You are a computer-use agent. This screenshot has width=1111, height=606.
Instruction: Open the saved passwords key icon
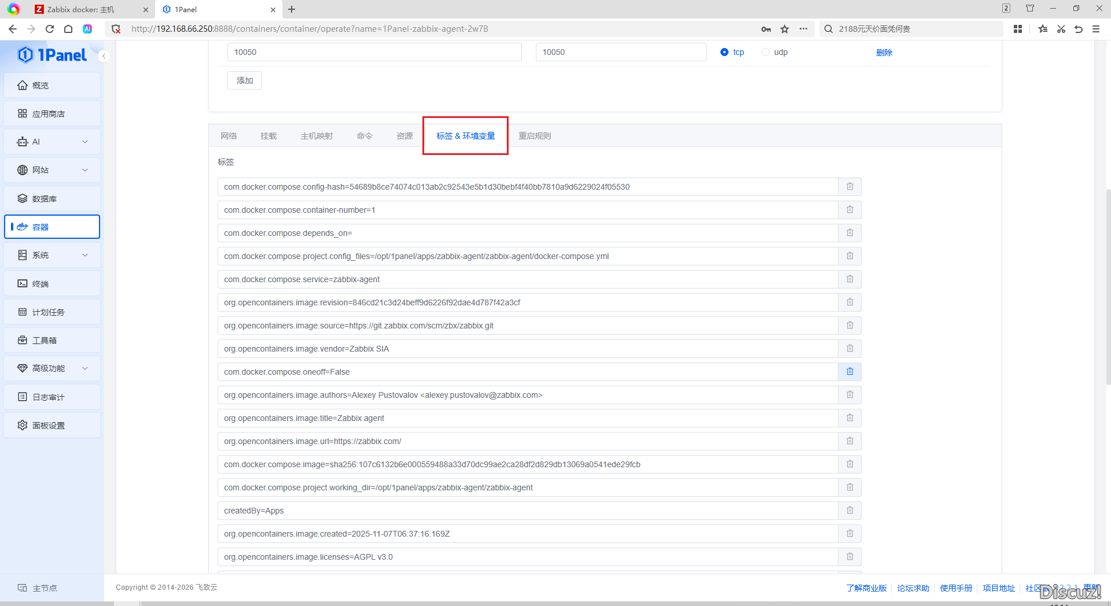pos(766,29)
